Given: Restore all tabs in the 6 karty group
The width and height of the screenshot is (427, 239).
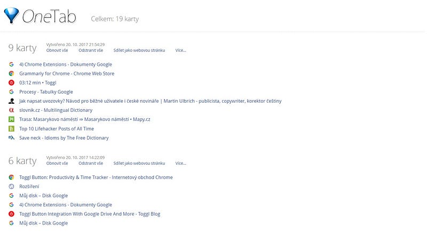Looking at the screenshot, I should pyautogui.click(x=57, y=163).
